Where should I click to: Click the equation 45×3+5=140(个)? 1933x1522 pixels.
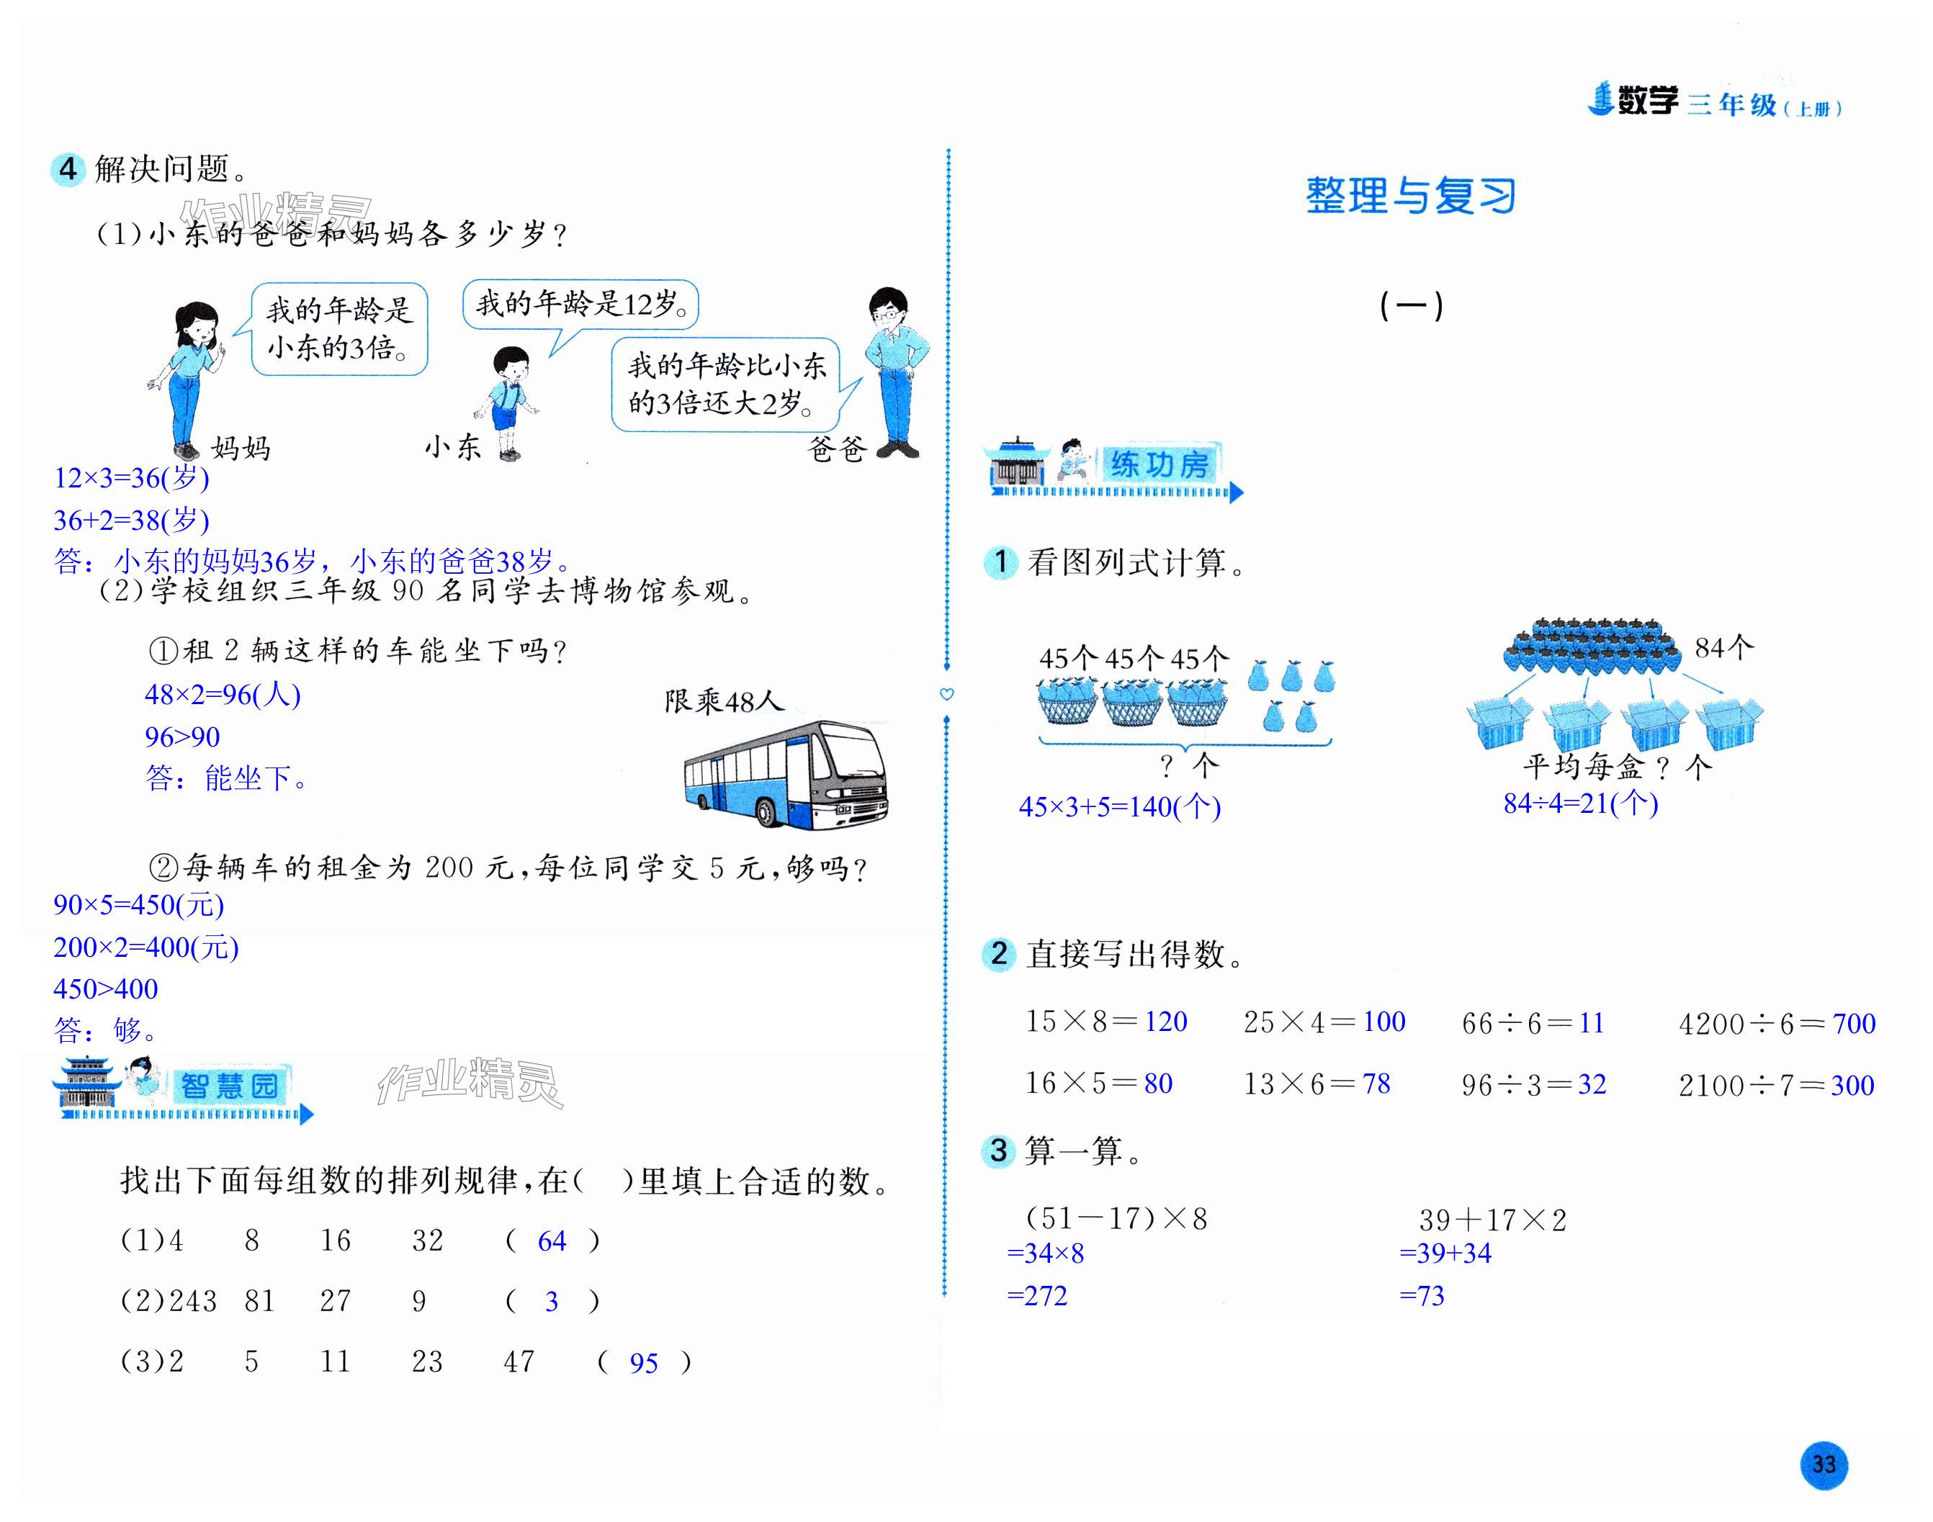pyautogui.click(x=1119, y=806)
